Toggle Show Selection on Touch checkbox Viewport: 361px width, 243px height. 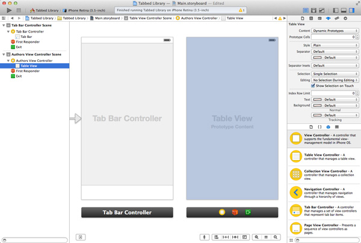313,85
